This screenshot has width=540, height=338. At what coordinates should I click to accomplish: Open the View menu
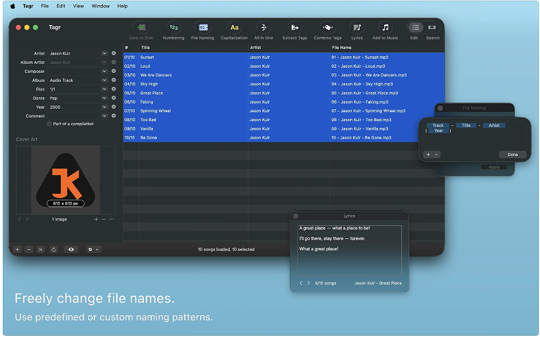click(78, 6)
